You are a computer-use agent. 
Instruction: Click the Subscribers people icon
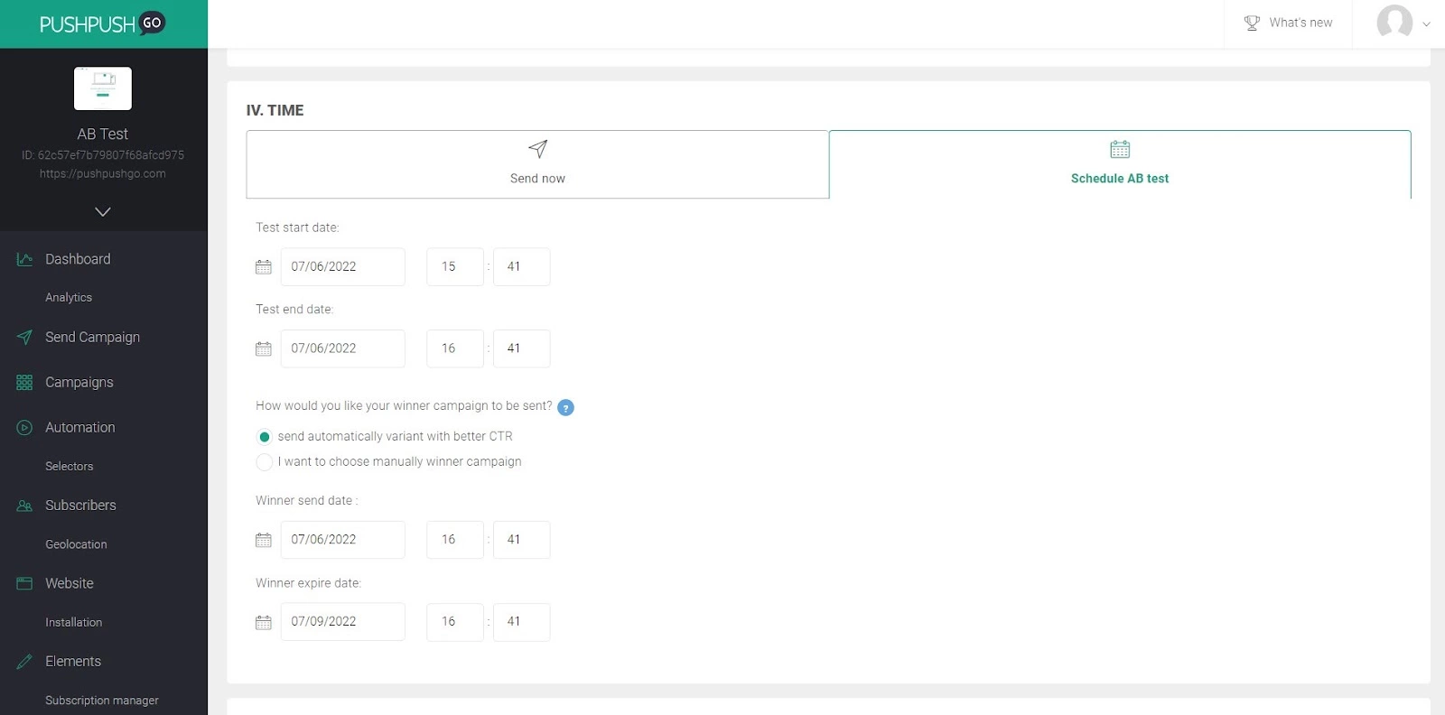pos(24,506)
